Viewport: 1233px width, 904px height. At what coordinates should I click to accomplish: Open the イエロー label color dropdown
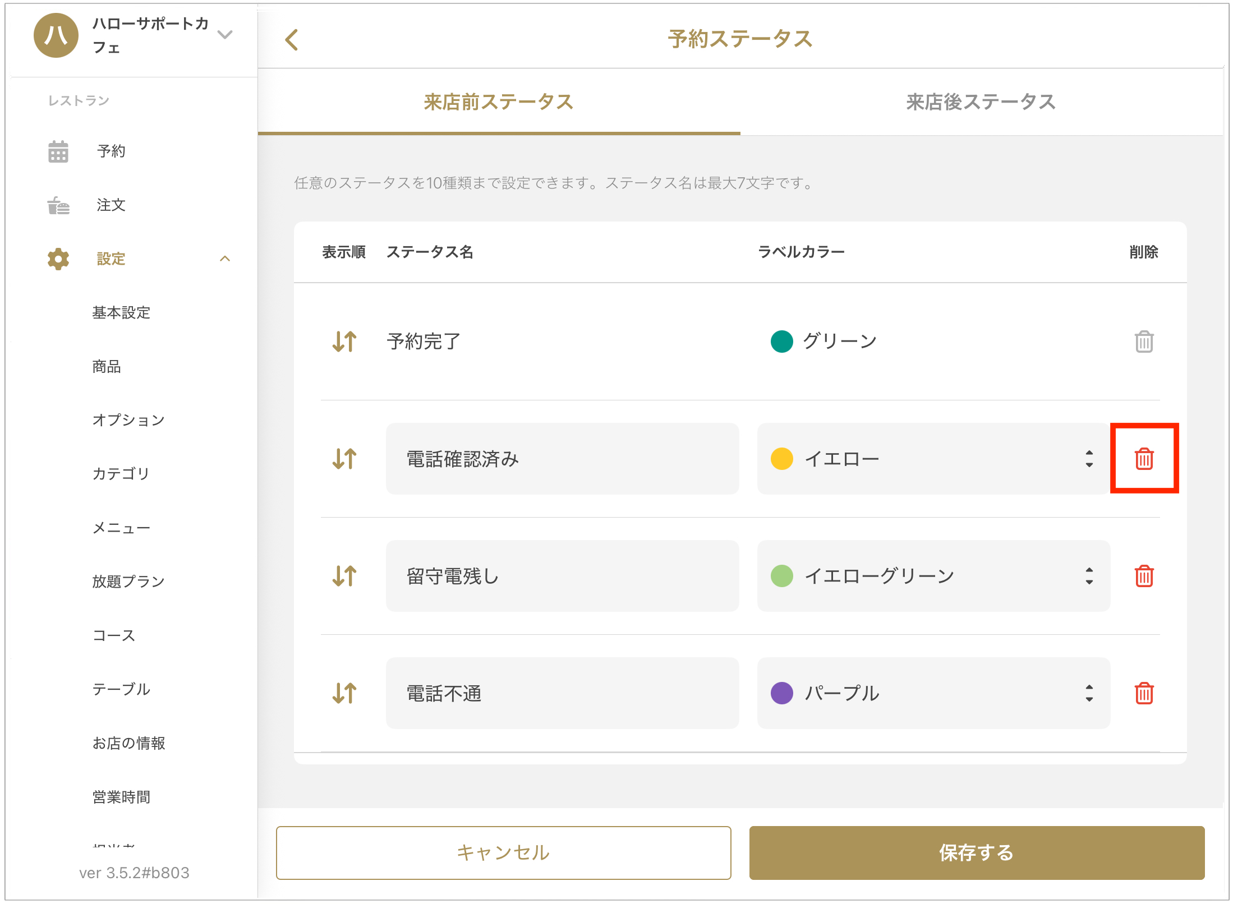[x=932, y=459]
